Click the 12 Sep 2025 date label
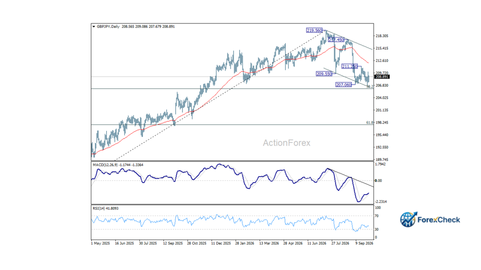Image resolution: width=481 pixels, height=270 pixels. click(173, 243)
